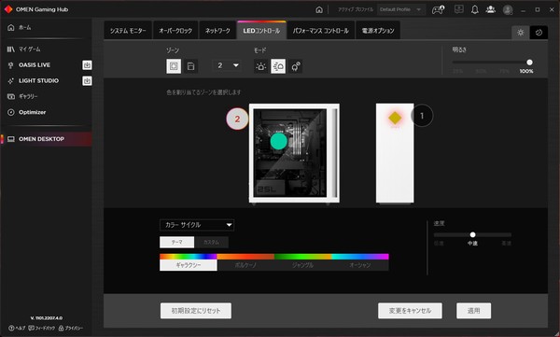Open the Default Profile dropdown

pos(401,9)
